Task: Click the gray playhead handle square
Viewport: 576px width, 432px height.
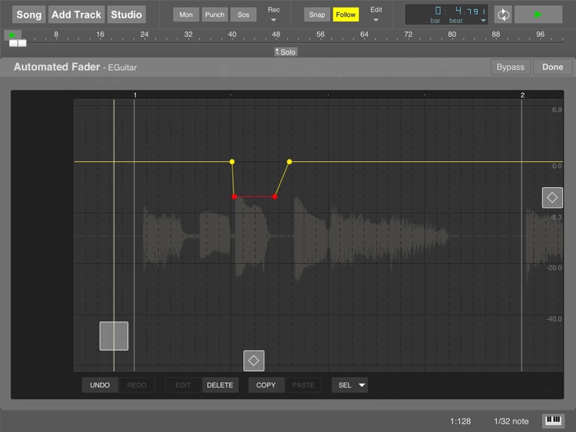Action: 114,336
